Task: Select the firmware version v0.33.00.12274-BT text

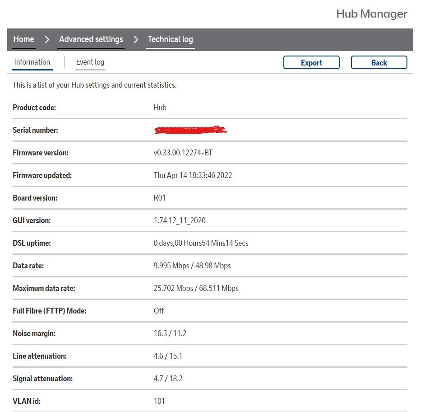Action: click(183, 153)
